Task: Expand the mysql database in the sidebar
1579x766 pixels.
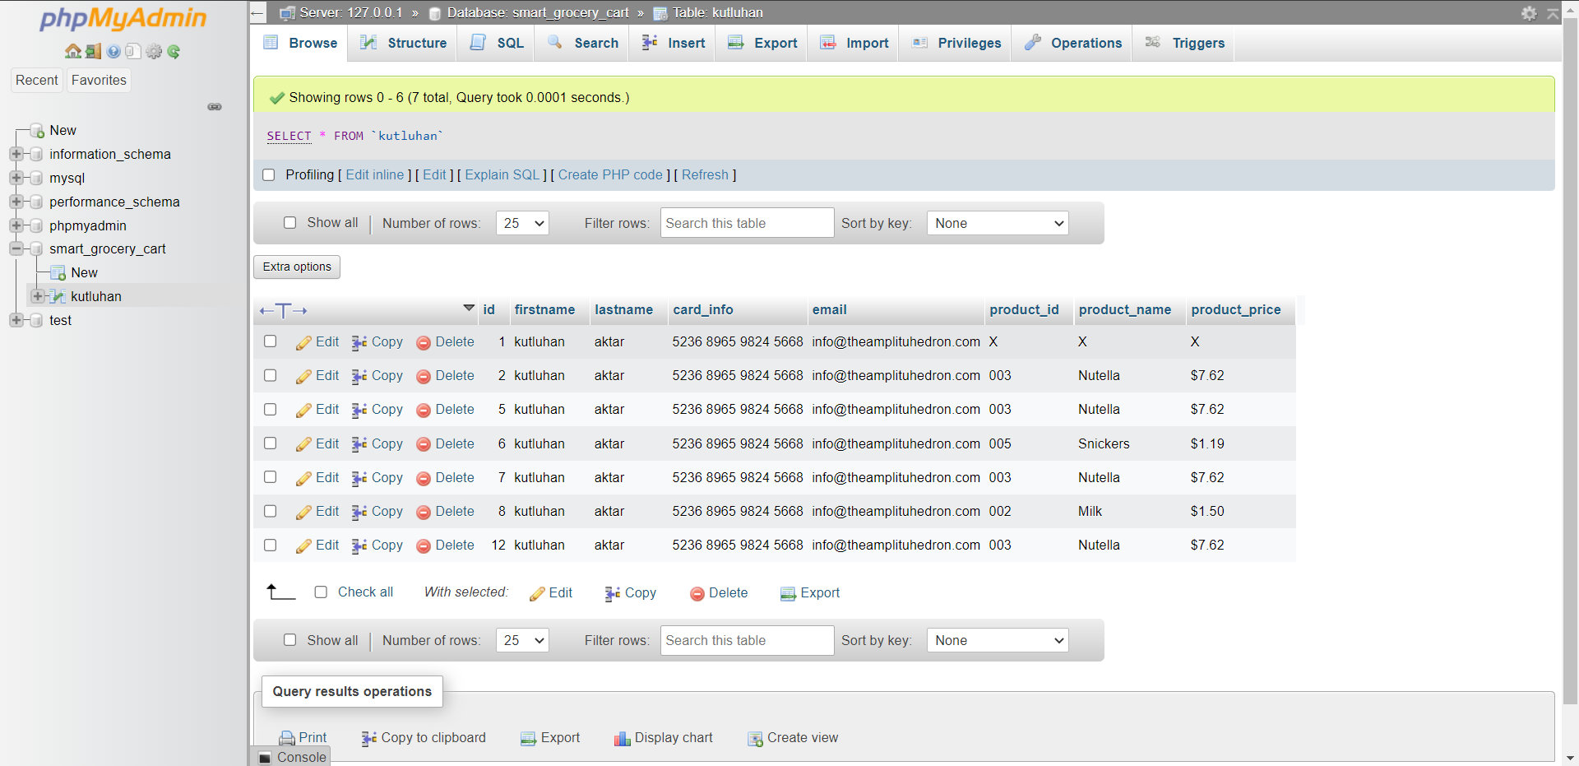Action: pos(16,178)
